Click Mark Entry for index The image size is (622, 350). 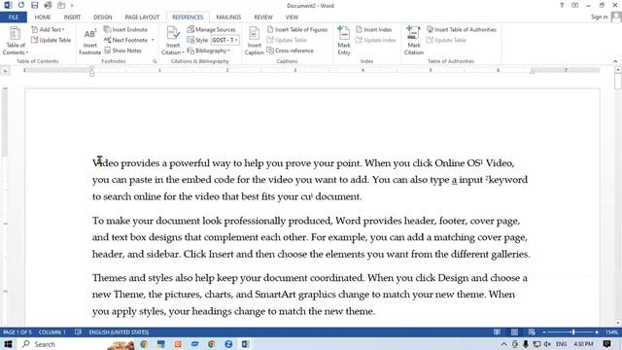[x=344, y=41]
